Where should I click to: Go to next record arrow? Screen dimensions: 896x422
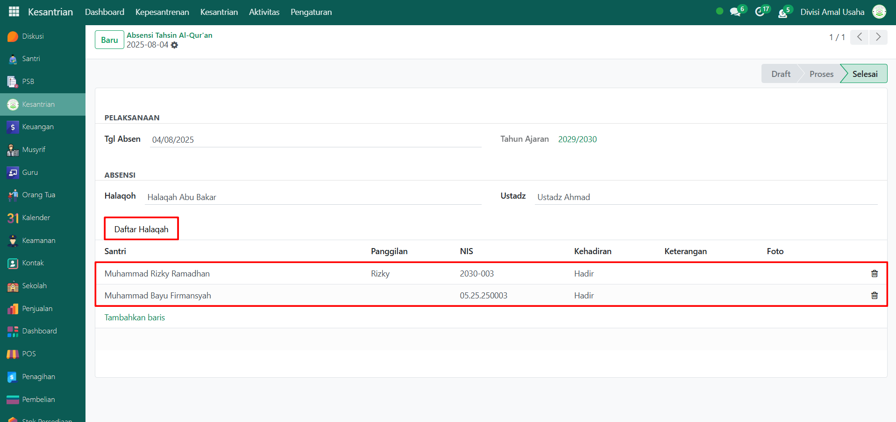pyautogui.click(x=878, y=37)
